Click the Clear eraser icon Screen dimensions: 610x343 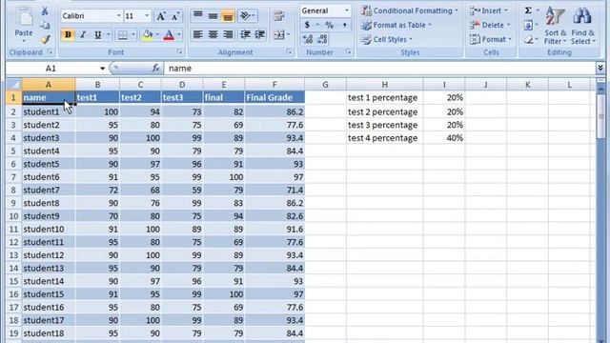[528, 39]
